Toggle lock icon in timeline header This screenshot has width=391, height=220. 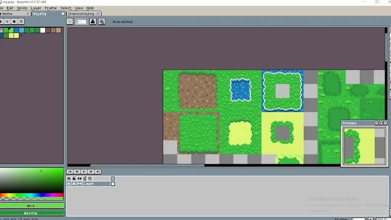74,178
